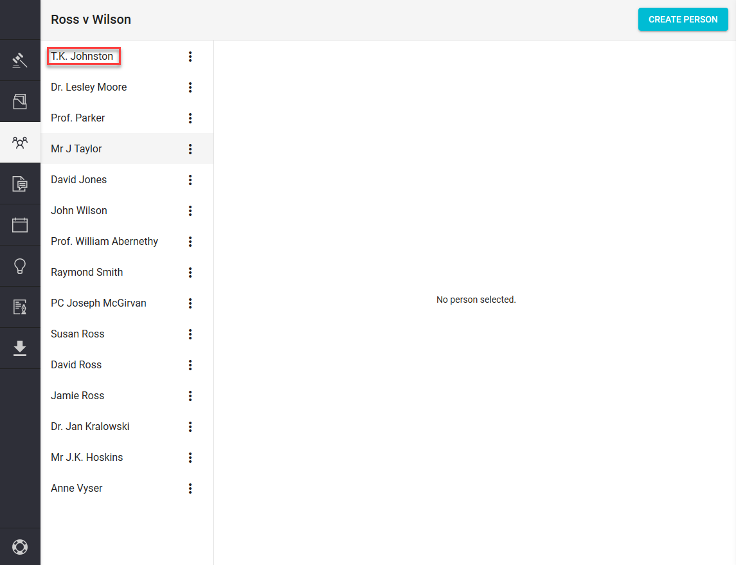This screenshot has height=565, width=736.
Task: Open the stacked documents sidebar icon
Action: click(x=20, y=102)
